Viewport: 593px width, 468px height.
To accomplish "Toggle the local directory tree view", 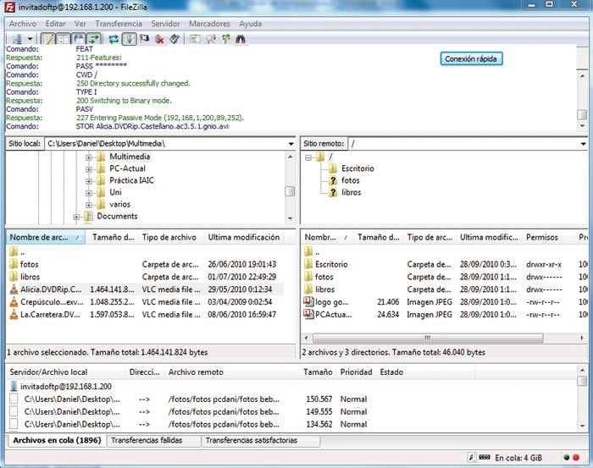I will click(64, 39).
